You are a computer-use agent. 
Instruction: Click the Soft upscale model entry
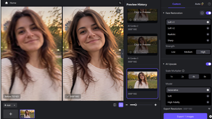[x=188, y=96]
